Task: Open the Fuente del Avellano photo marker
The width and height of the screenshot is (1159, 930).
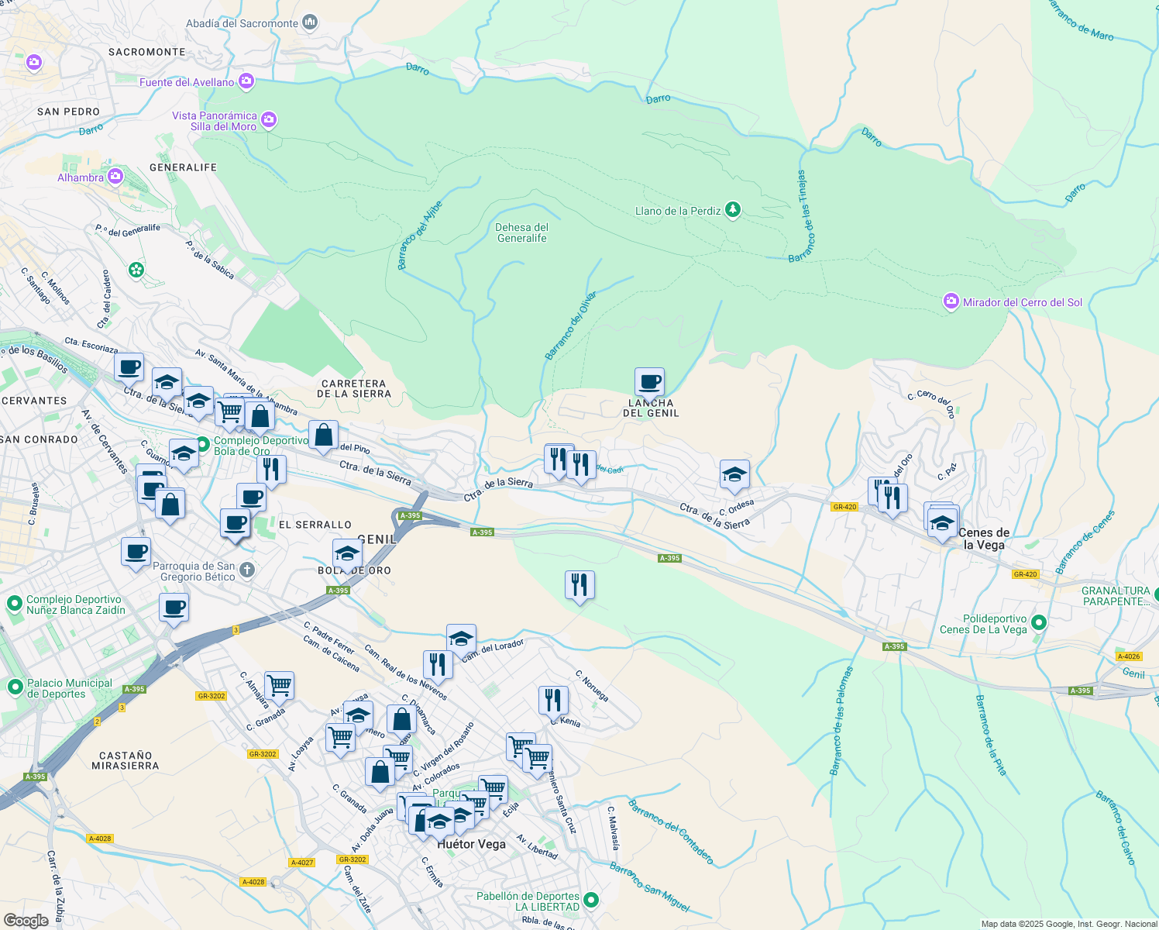Action: (x=246, y=81)
